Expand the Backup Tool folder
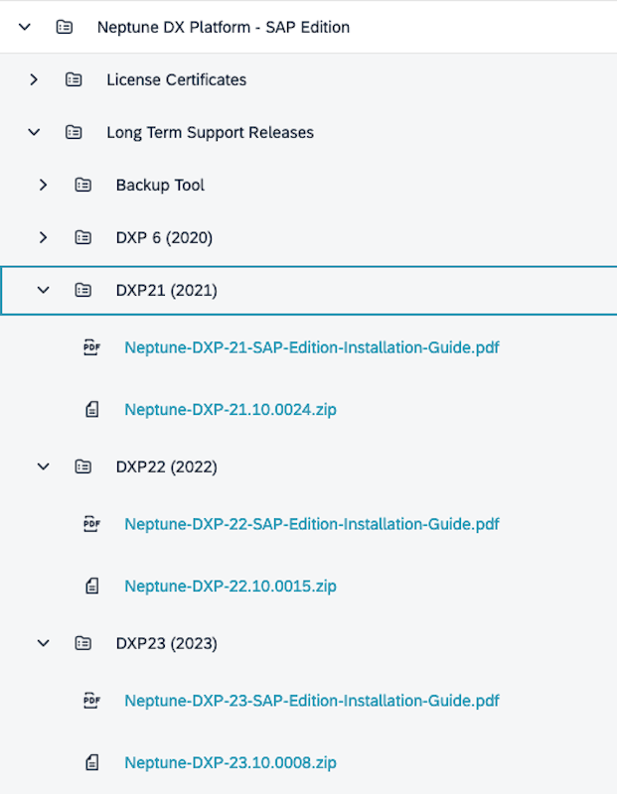The width and height of the screenshot is (617, 794). [x=43, y=185]
